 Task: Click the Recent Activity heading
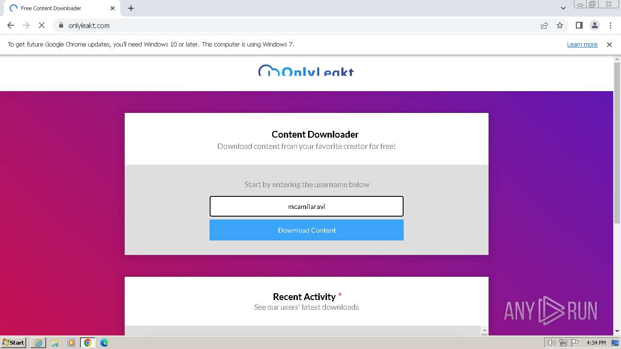coord(304,297)
